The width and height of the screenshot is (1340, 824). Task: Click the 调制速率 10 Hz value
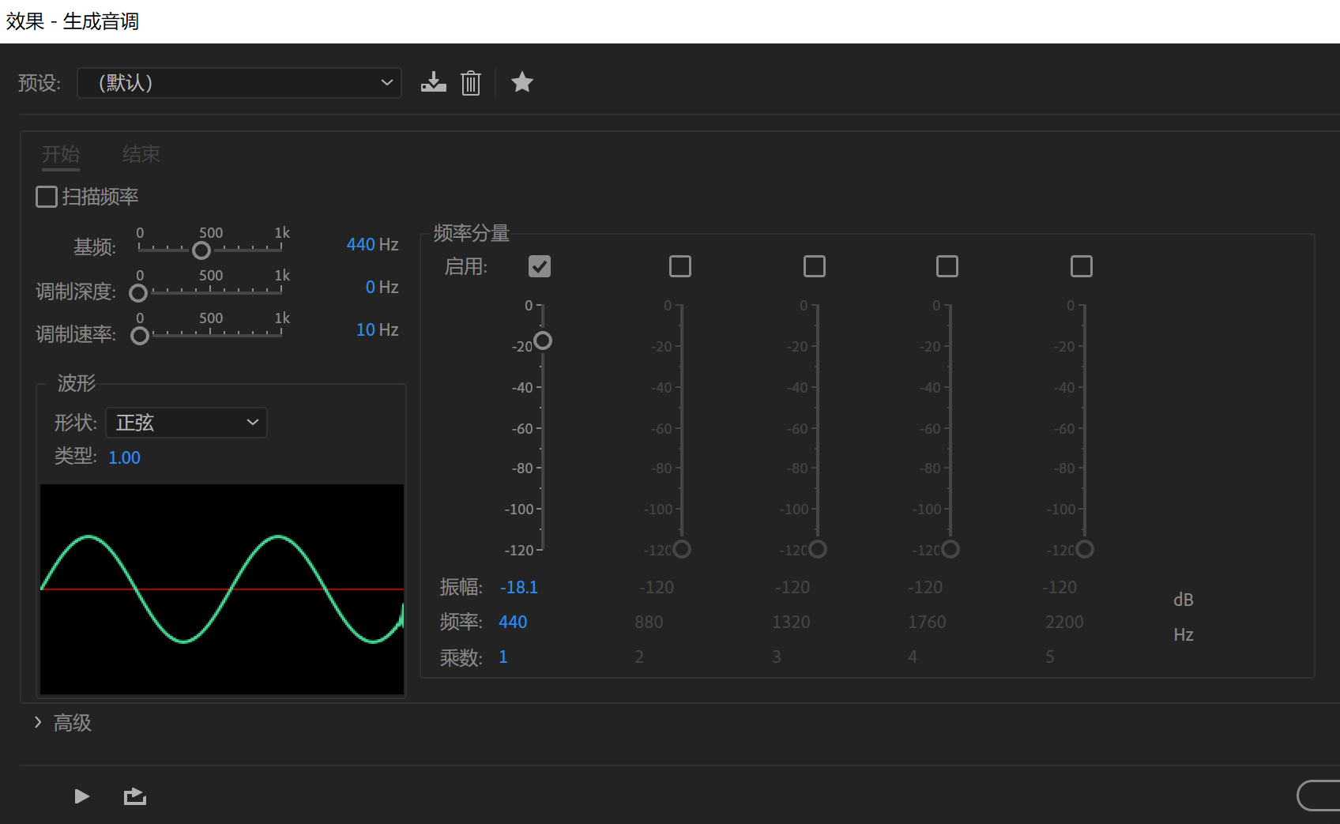tap(377, 330)
